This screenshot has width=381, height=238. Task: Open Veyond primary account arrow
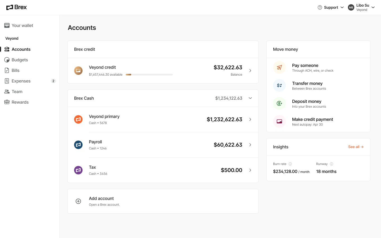tap(250, 120)
